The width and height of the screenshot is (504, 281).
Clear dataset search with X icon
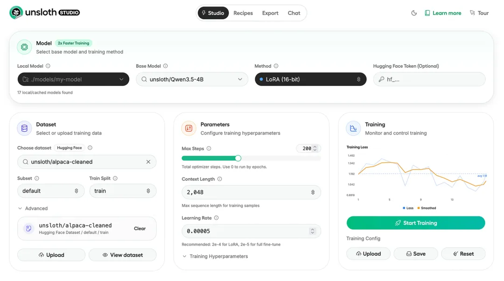148,162
